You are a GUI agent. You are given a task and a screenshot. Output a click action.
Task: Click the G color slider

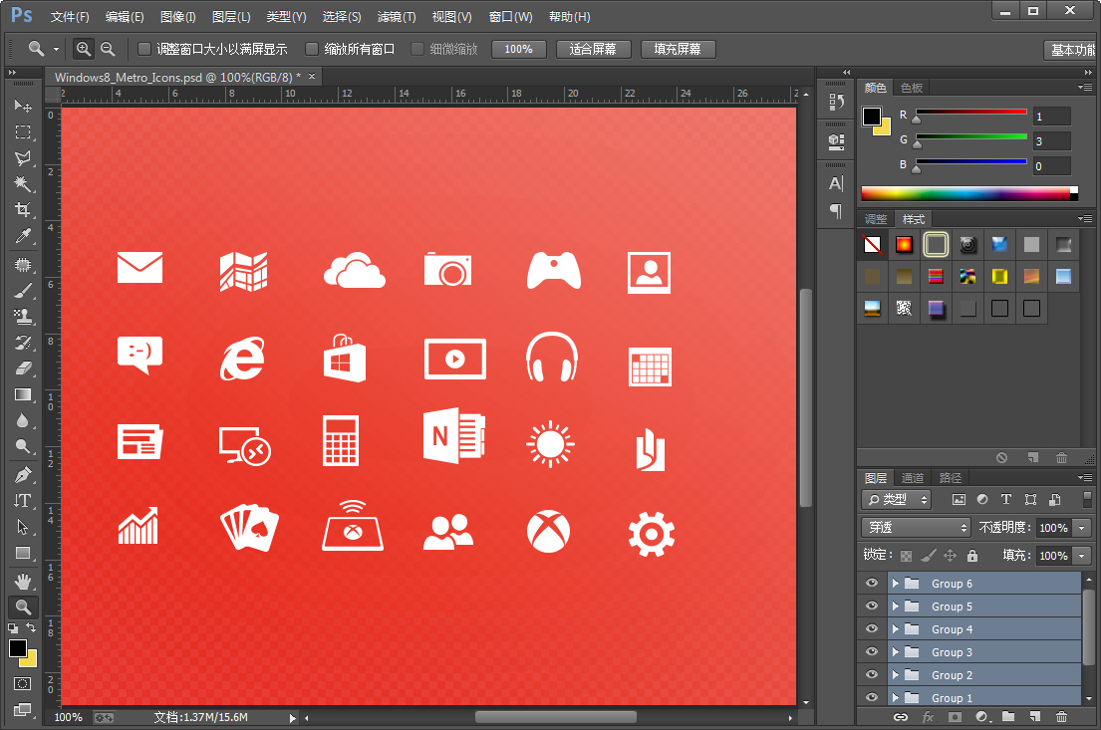(971, 136)
